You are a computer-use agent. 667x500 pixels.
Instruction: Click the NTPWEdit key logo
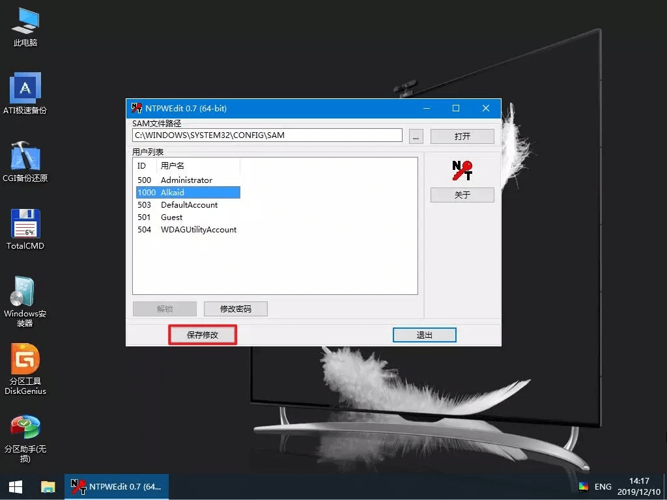(462, 171)
